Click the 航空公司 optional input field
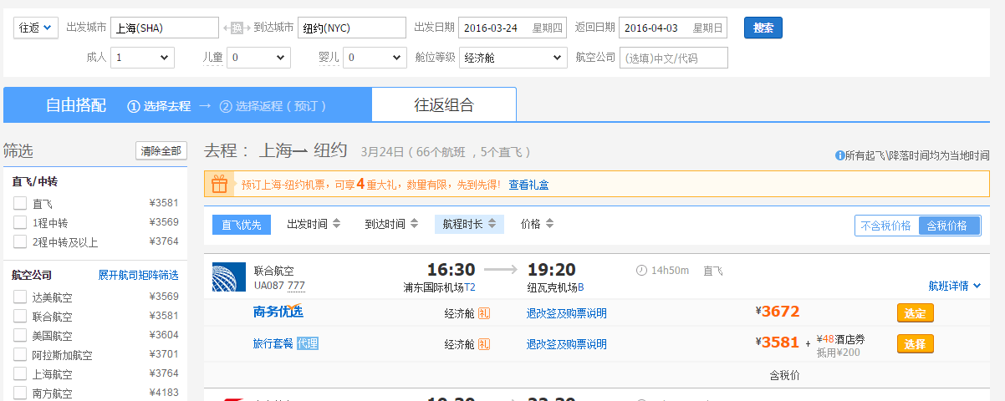1005x401 pixels. pos(674,58)
